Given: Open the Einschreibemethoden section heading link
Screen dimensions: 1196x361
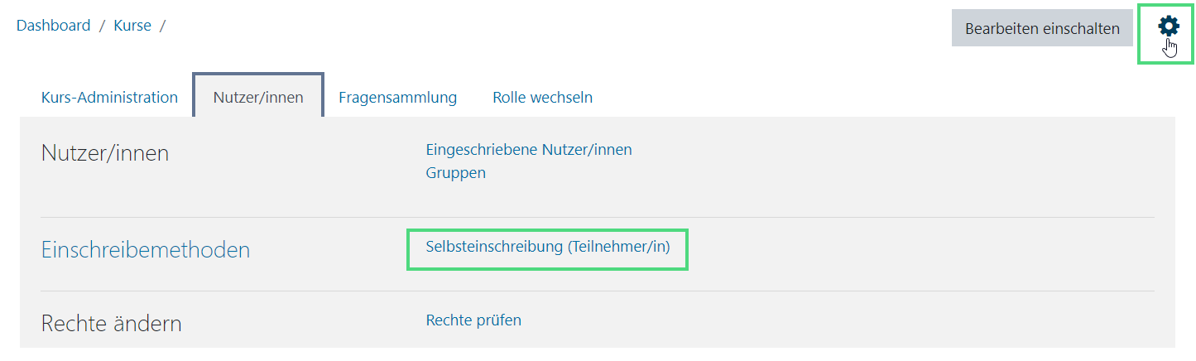Looking at the screenshot, I should 146,249.
